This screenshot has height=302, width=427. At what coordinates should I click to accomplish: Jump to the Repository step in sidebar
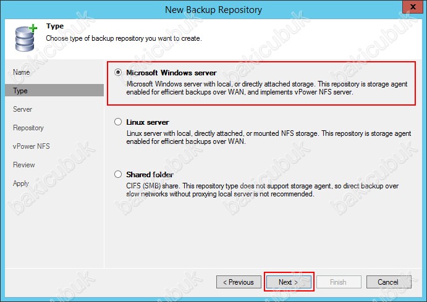(x=28, y=128)
